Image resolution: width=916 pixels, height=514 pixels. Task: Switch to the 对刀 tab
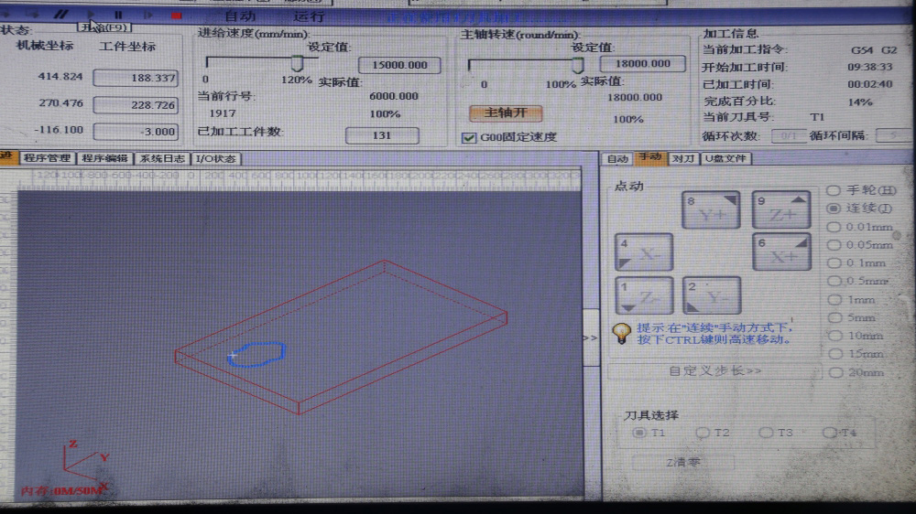pos(683,159)
